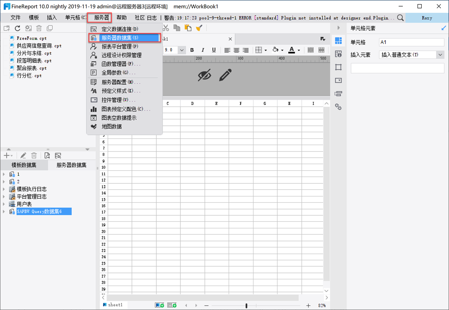Expand dataset node 2
The height and width of the screenshot is (310, 449).
(x=4, y=182)
